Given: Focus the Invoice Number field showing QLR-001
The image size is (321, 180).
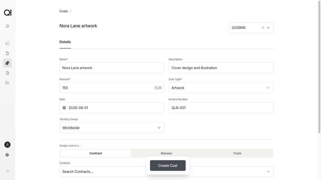Looking at the screenshot, I should click(x=221, y=108).
